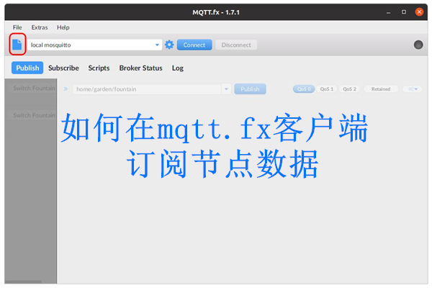Expand the topic history dropdown arrow
432x288 pixels.
[226, 89]
